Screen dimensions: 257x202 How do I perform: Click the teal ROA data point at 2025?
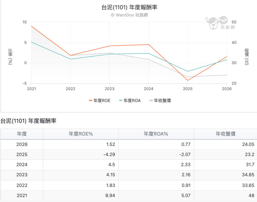coord(188,71)
